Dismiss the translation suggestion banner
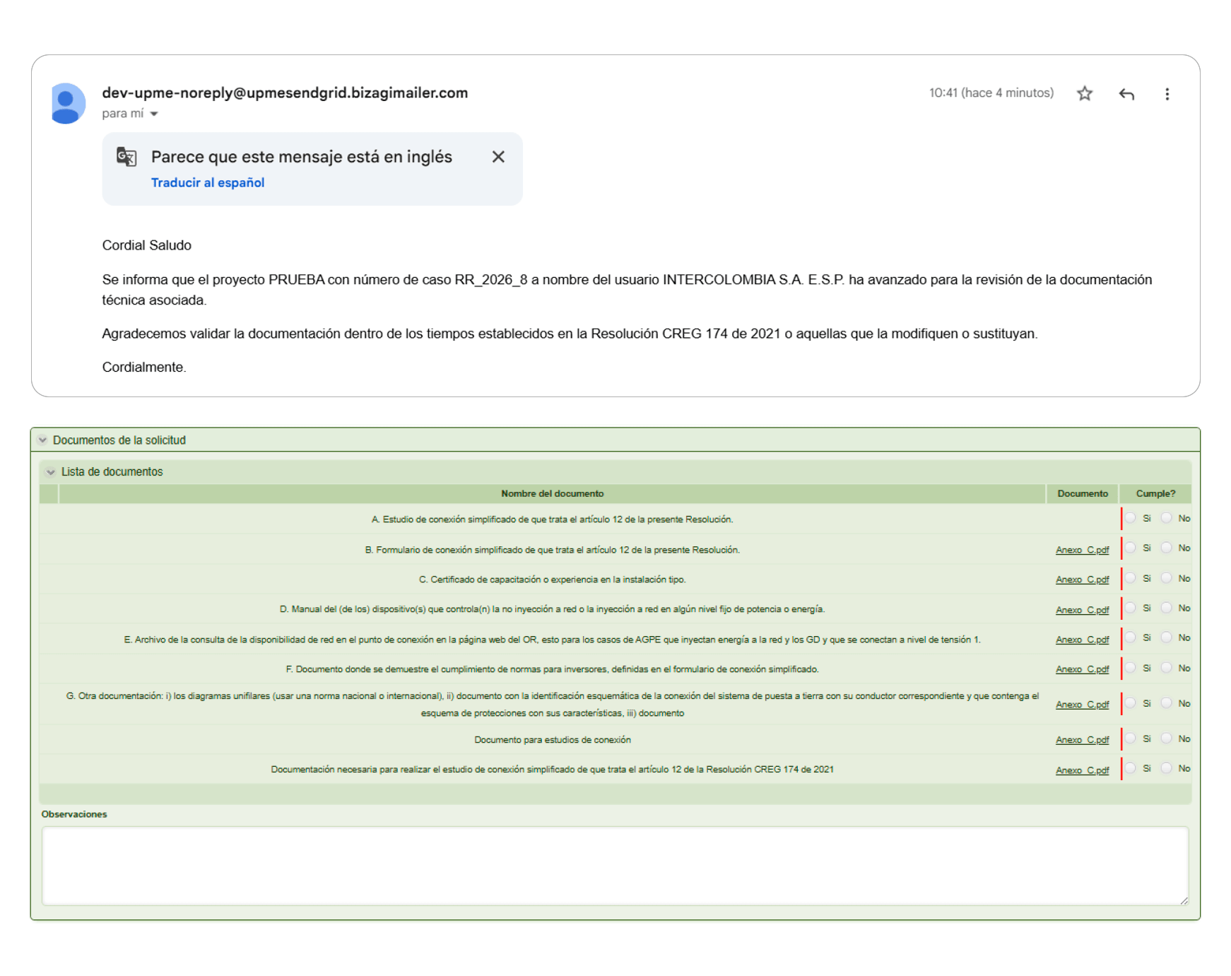The width and height of the screenshot is (1231, 976). click(x=498, y=157)
